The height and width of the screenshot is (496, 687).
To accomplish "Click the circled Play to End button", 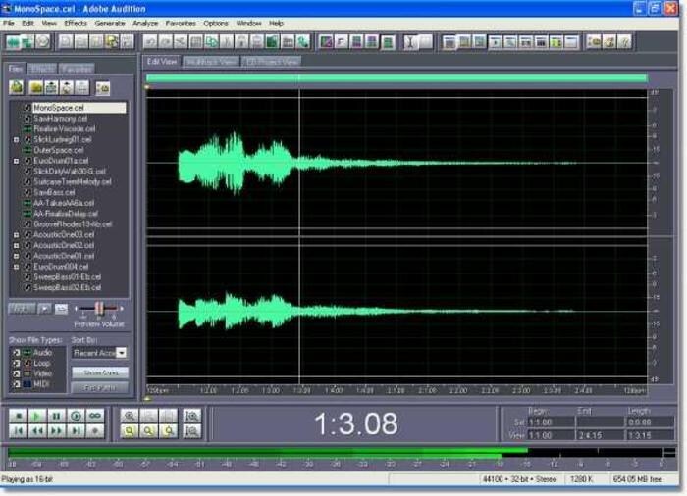I will pyautogui.click(x=76, y=416).
